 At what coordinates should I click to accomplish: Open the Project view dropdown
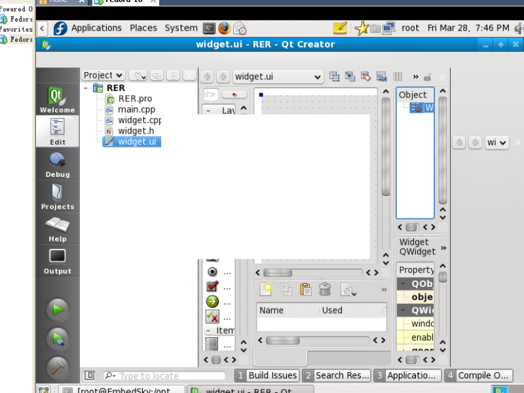[x=103, y=75]
